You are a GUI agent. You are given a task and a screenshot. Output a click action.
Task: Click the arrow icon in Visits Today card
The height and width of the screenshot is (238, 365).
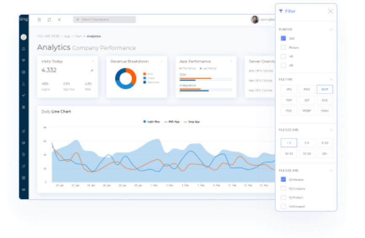click(92, 70)
